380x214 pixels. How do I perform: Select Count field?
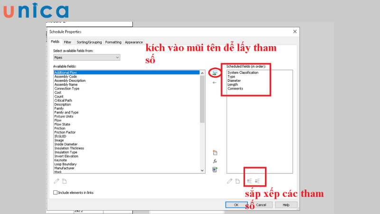[x=58, y=97]
